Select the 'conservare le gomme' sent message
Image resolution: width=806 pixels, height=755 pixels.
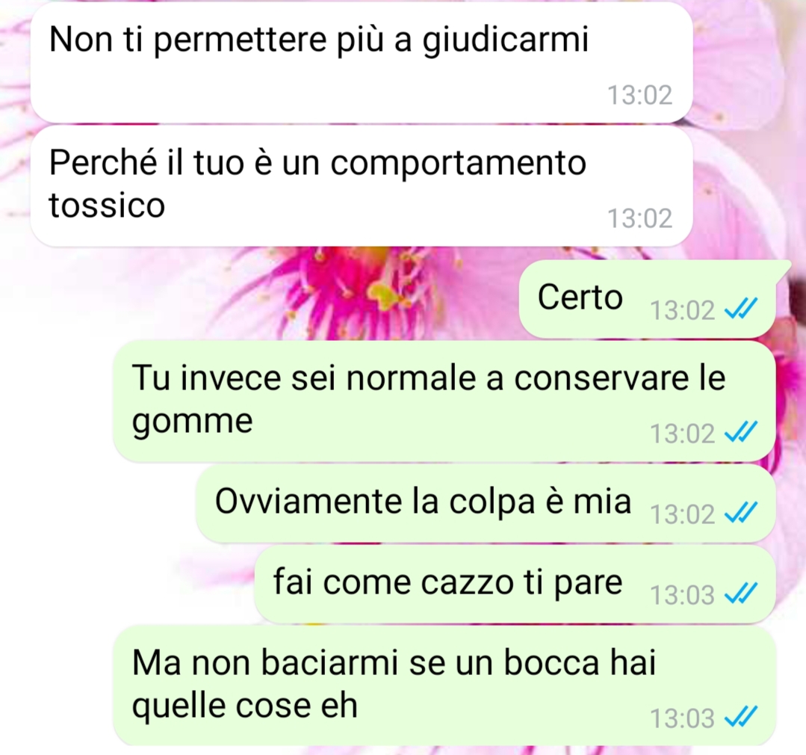(444, 401)
